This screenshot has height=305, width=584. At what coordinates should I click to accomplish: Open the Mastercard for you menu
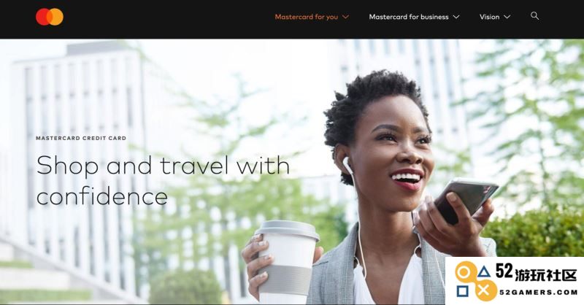tap(306, 17)
